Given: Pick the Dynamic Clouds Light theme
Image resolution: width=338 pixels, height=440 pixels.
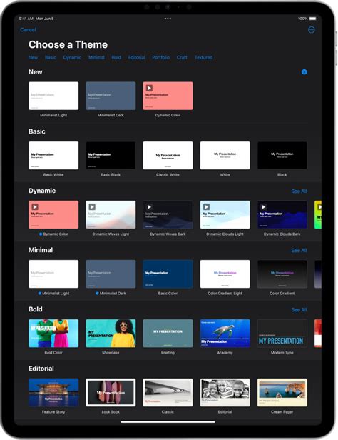Looking at the screenshot, I should click(225, 214).
